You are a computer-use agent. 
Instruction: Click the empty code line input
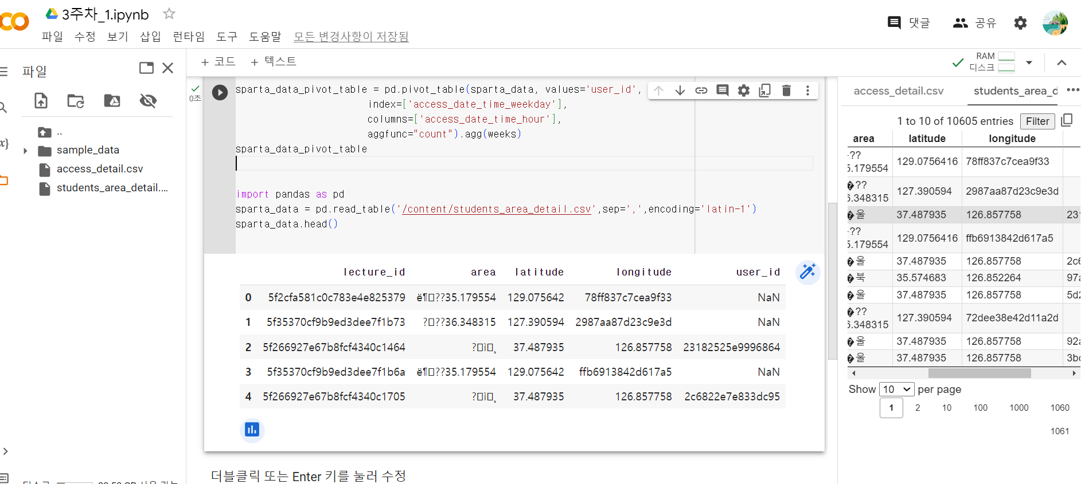pos(524,163)
